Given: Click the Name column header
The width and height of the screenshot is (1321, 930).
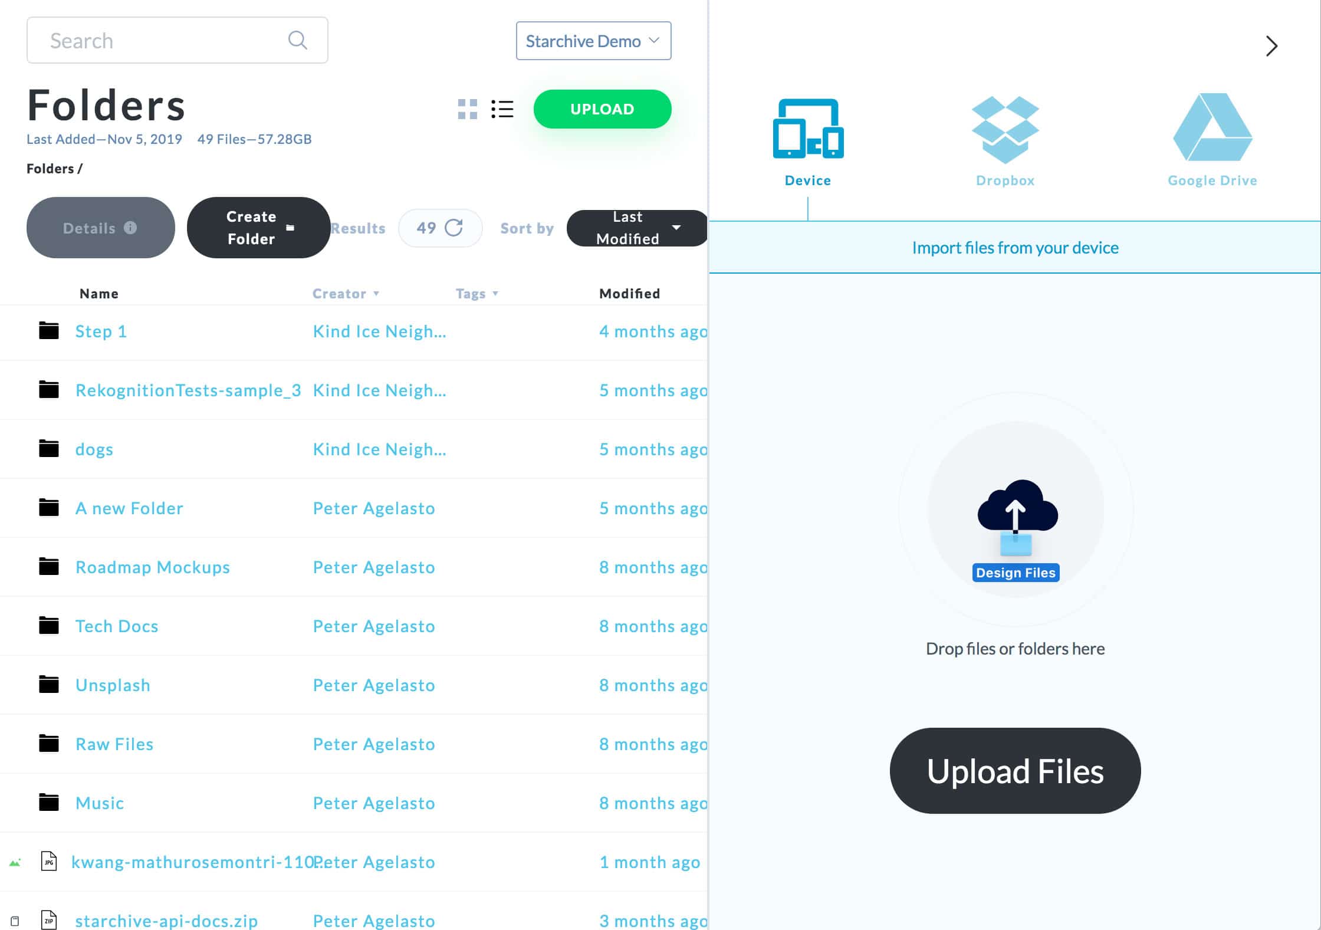Looking at the screenshot, I should 99,294.
